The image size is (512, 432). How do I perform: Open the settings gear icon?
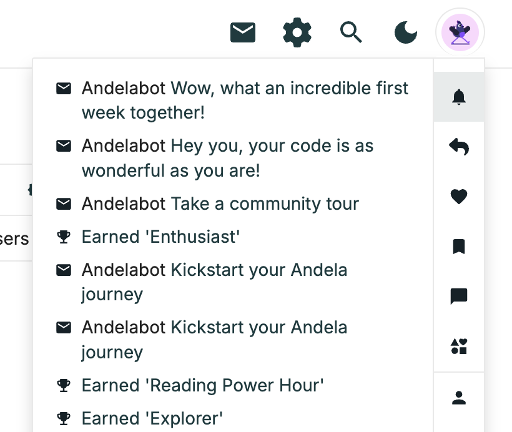297,32
